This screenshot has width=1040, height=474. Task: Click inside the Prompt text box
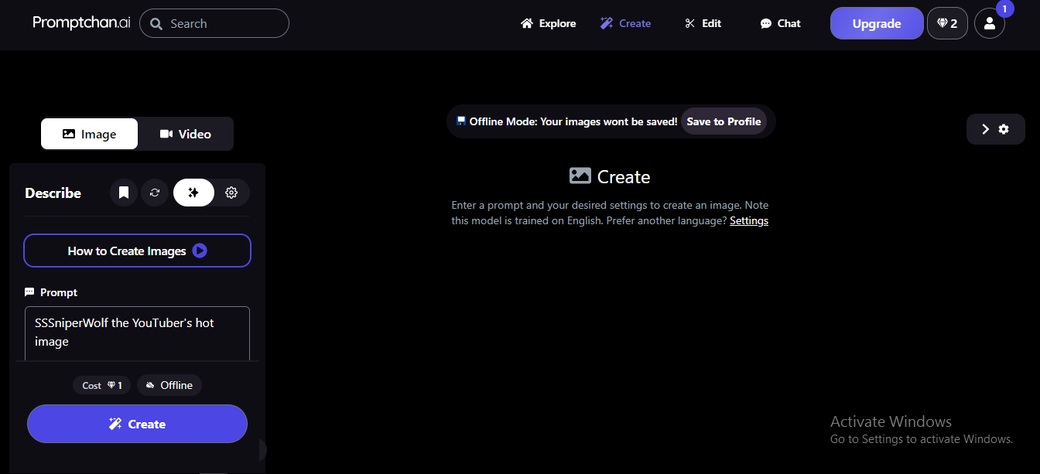point(137,333)
